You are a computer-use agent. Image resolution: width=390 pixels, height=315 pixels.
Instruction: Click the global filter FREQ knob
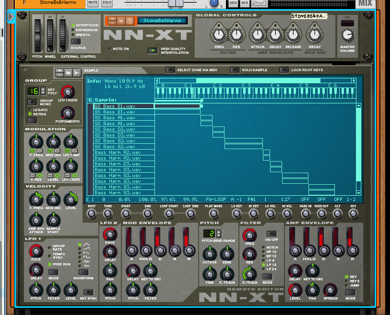click(219, 35)
